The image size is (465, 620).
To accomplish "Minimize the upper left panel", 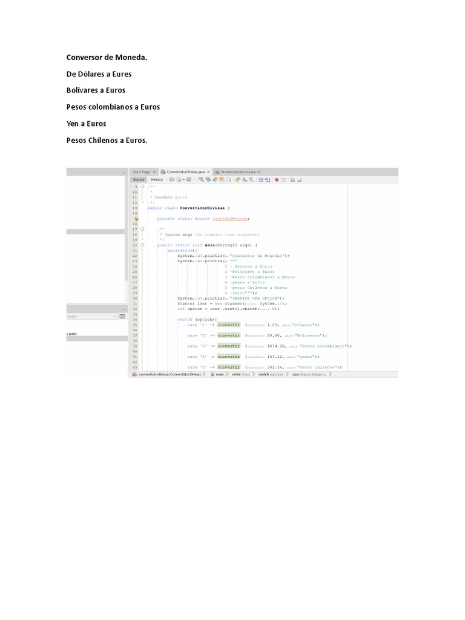I will [x=124, y=173].
